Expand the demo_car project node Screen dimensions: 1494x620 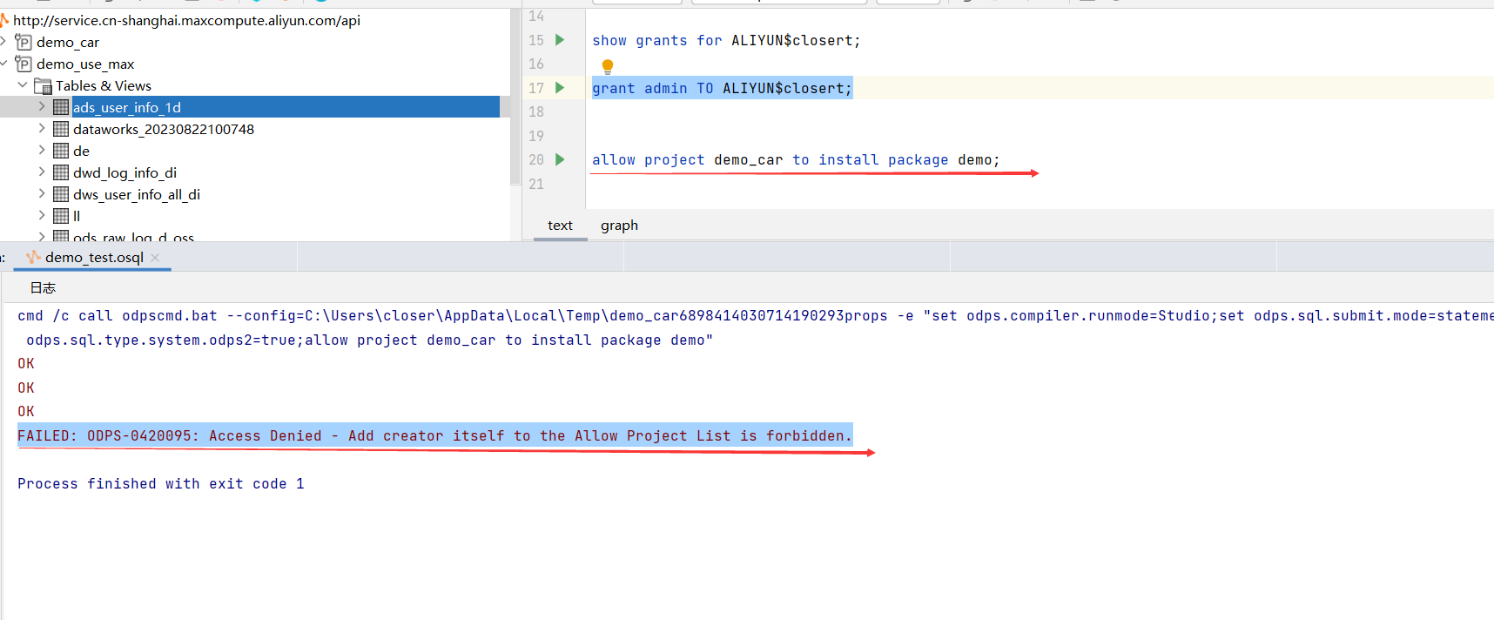pyautogui.click(x=3, y=41)
